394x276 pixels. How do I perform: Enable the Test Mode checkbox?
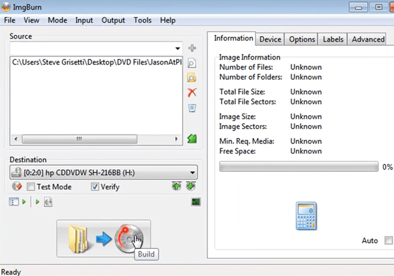(31, 187)
